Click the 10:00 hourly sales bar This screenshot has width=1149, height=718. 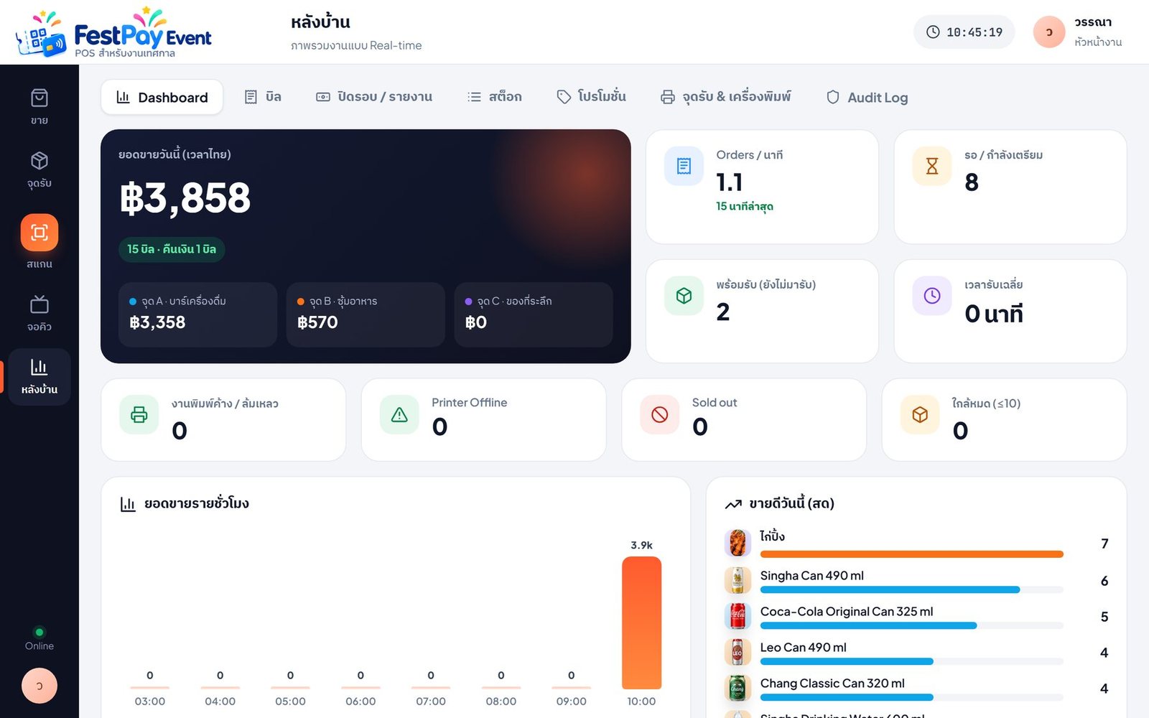641,623
